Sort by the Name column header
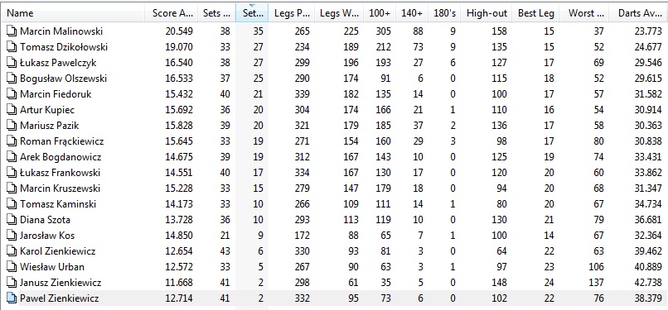The height and width of the screenshot is (310, 668). tap(72, 13)
